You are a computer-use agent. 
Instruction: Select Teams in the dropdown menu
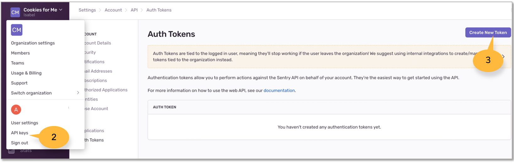tap(18, 63)
